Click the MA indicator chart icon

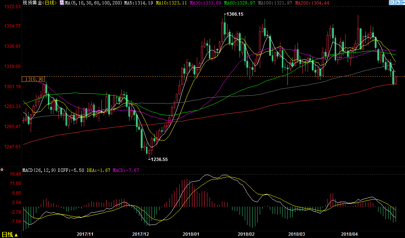pyautogui.click(x=62, y=3)
